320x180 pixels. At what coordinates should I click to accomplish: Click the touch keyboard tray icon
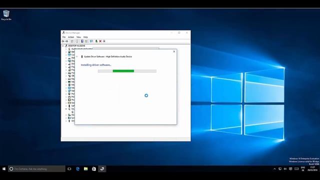click(296, 169)
